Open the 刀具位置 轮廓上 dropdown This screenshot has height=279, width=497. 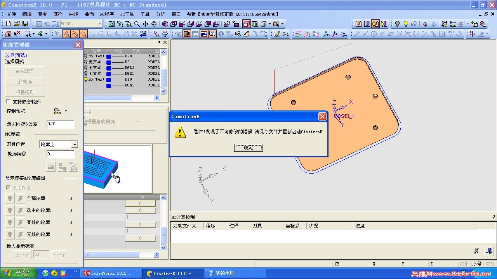tap(75, 145)
